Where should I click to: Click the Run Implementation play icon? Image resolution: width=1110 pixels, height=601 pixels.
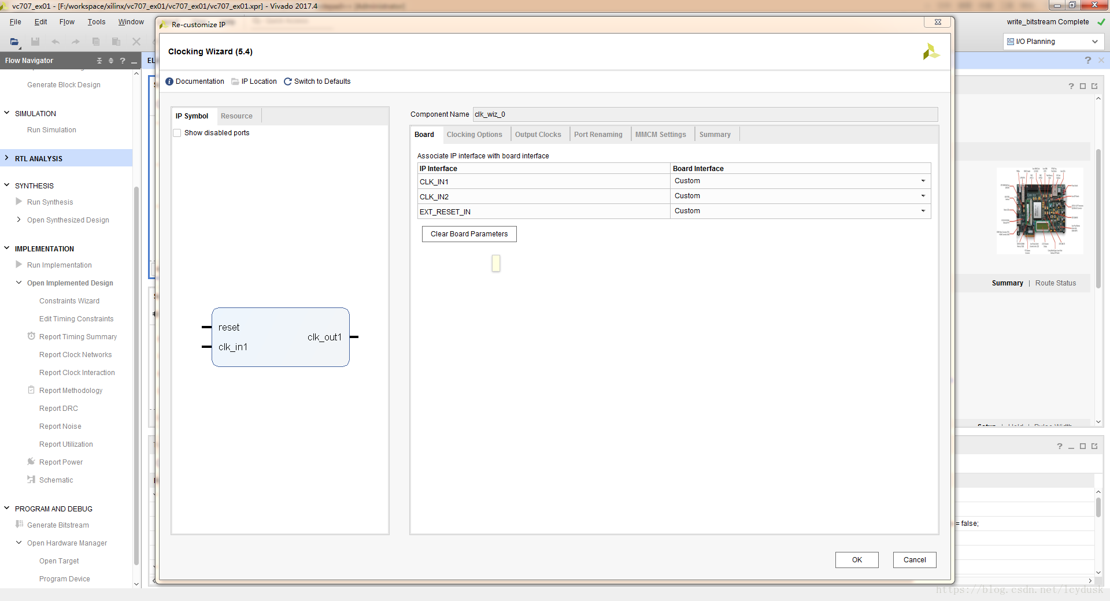pos(19,265)
